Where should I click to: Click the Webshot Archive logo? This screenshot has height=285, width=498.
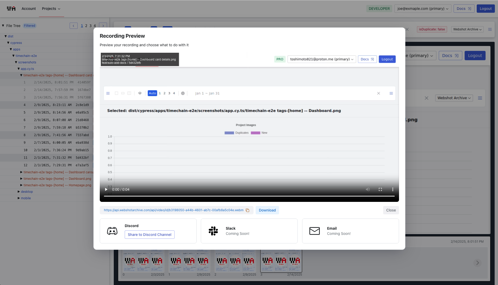[11, 8]
